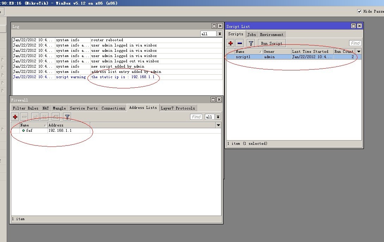Switch to Environment tab
This screenshot has height=242, width=384.
tap(272, 35)
